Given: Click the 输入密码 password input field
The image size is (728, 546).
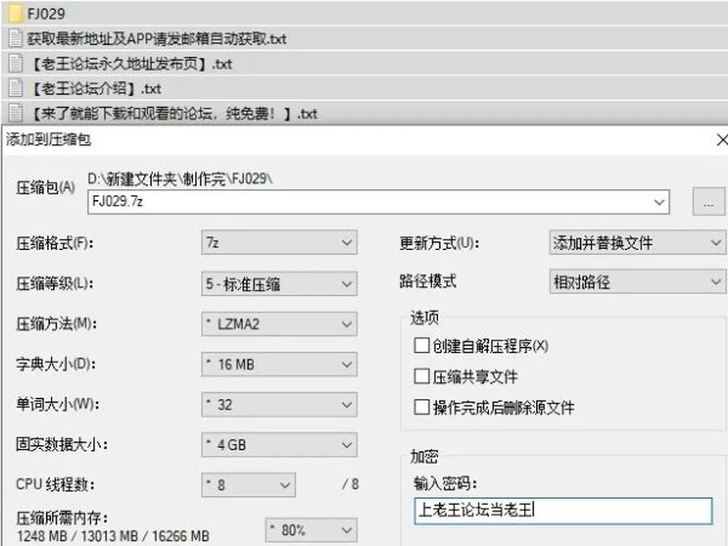Looking at the screenshot, I should 563,510.
